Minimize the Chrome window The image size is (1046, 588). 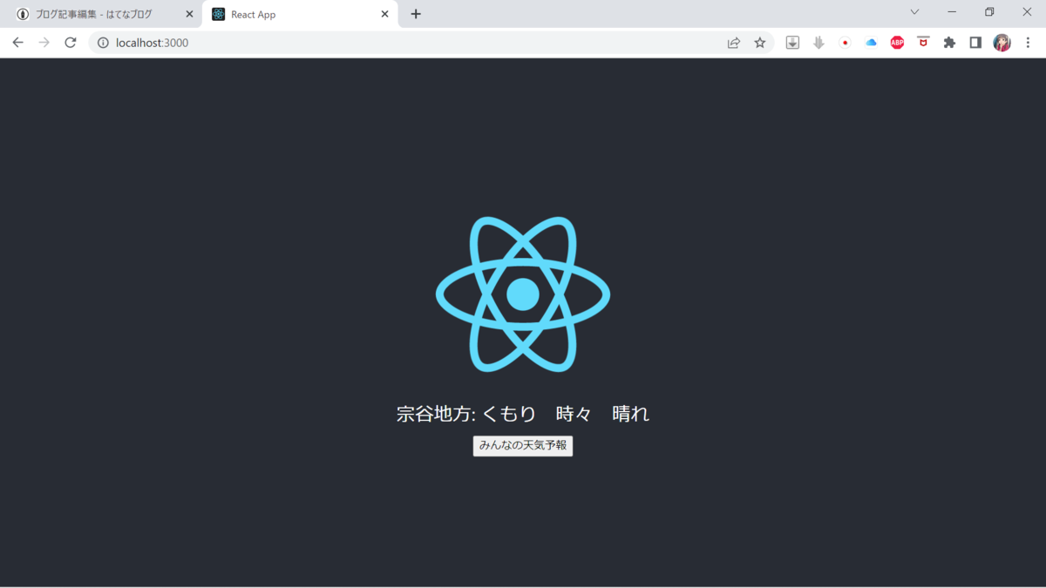pyautogui.click(x=952, y=12)
